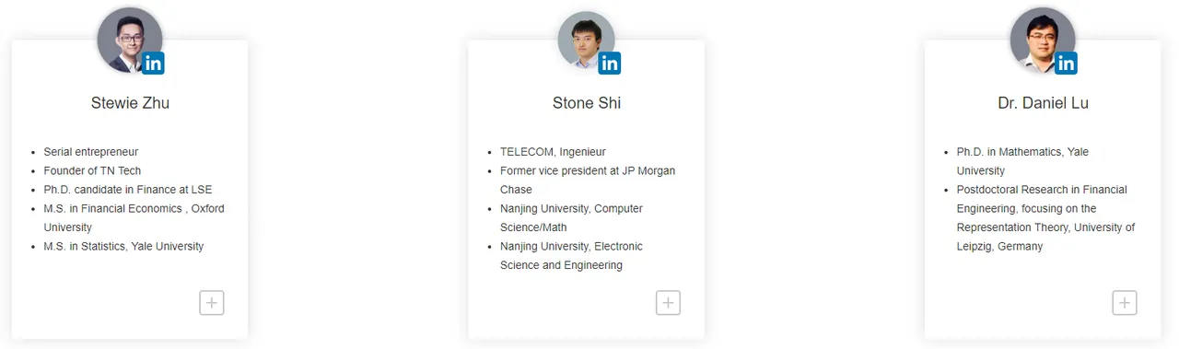Click 'M.S. in Statistics, Yale University' line

point(123,246)
